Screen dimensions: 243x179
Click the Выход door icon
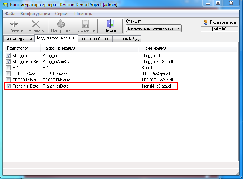click(110, 24)
